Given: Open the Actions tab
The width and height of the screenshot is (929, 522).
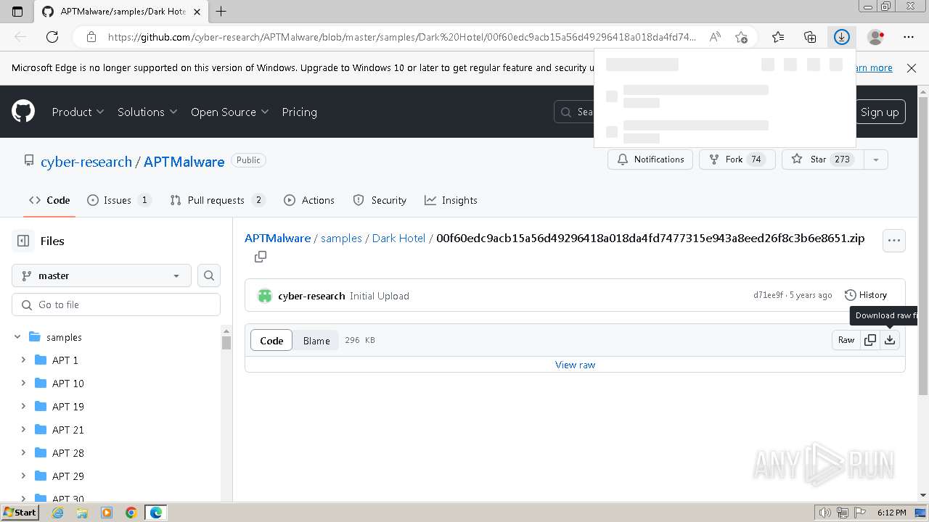Looking at the screenshot, I should click(x=309, y=200).
